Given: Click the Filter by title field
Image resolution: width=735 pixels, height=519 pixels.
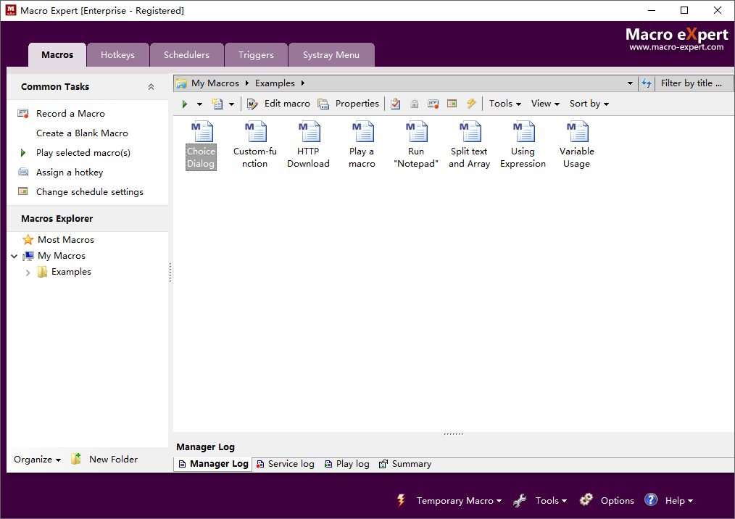Looking at the screenshot, I should (x=694, y=83).
